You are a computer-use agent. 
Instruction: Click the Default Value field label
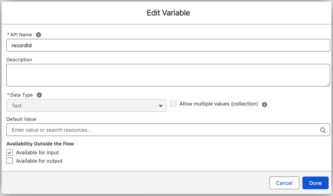(x=21, y=119)
